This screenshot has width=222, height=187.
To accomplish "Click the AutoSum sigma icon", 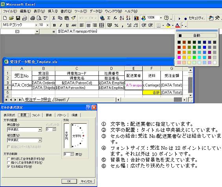I will coord(109,18).
